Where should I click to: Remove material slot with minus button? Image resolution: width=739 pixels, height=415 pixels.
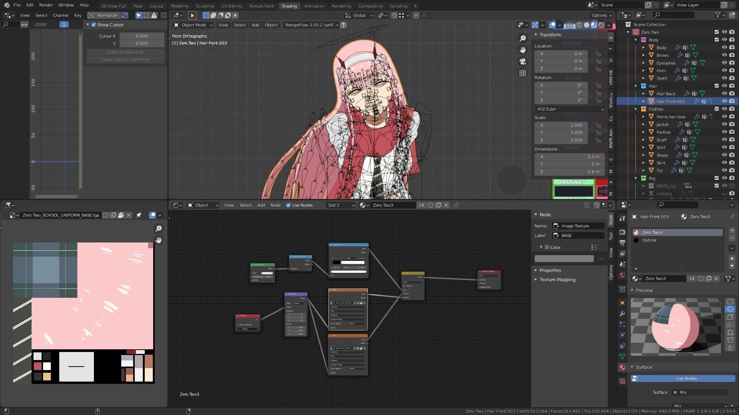tap(732, 238)
